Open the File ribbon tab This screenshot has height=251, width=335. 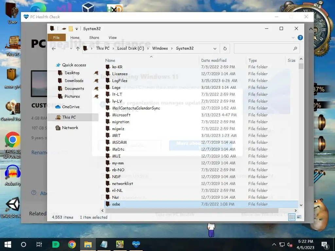[x=56, y=38]
